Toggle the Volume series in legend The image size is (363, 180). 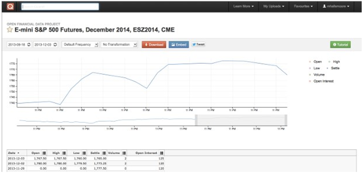(x=317, y=75)
